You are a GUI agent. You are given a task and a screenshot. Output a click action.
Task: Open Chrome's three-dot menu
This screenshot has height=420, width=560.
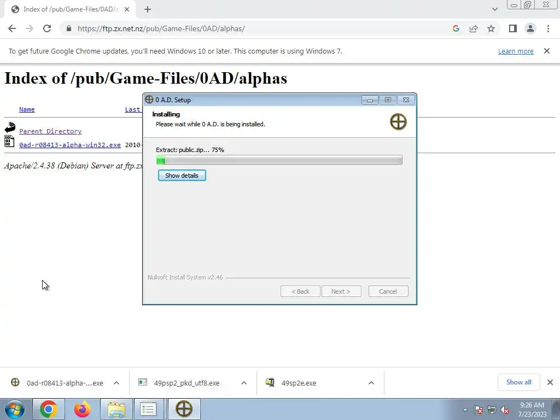(x=548, y=28)
